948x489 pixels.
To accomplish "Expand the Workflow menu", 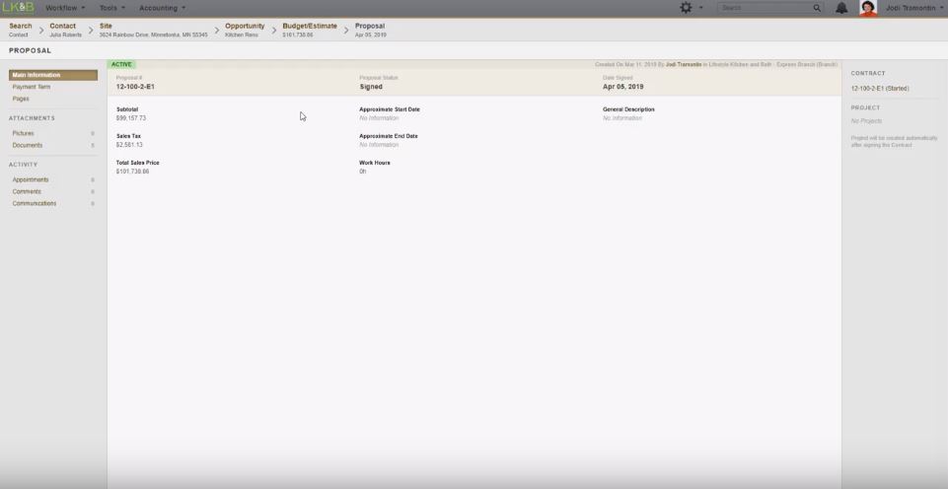I will [x=65, y=8].
